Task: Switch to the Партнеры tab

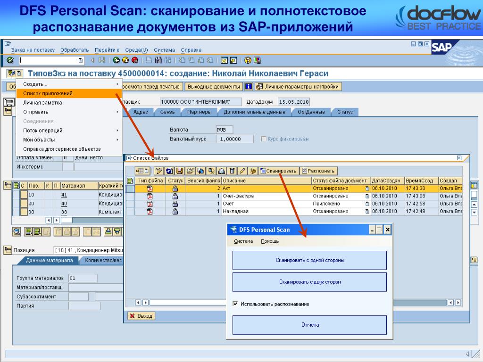Action: tap(200, 112)
